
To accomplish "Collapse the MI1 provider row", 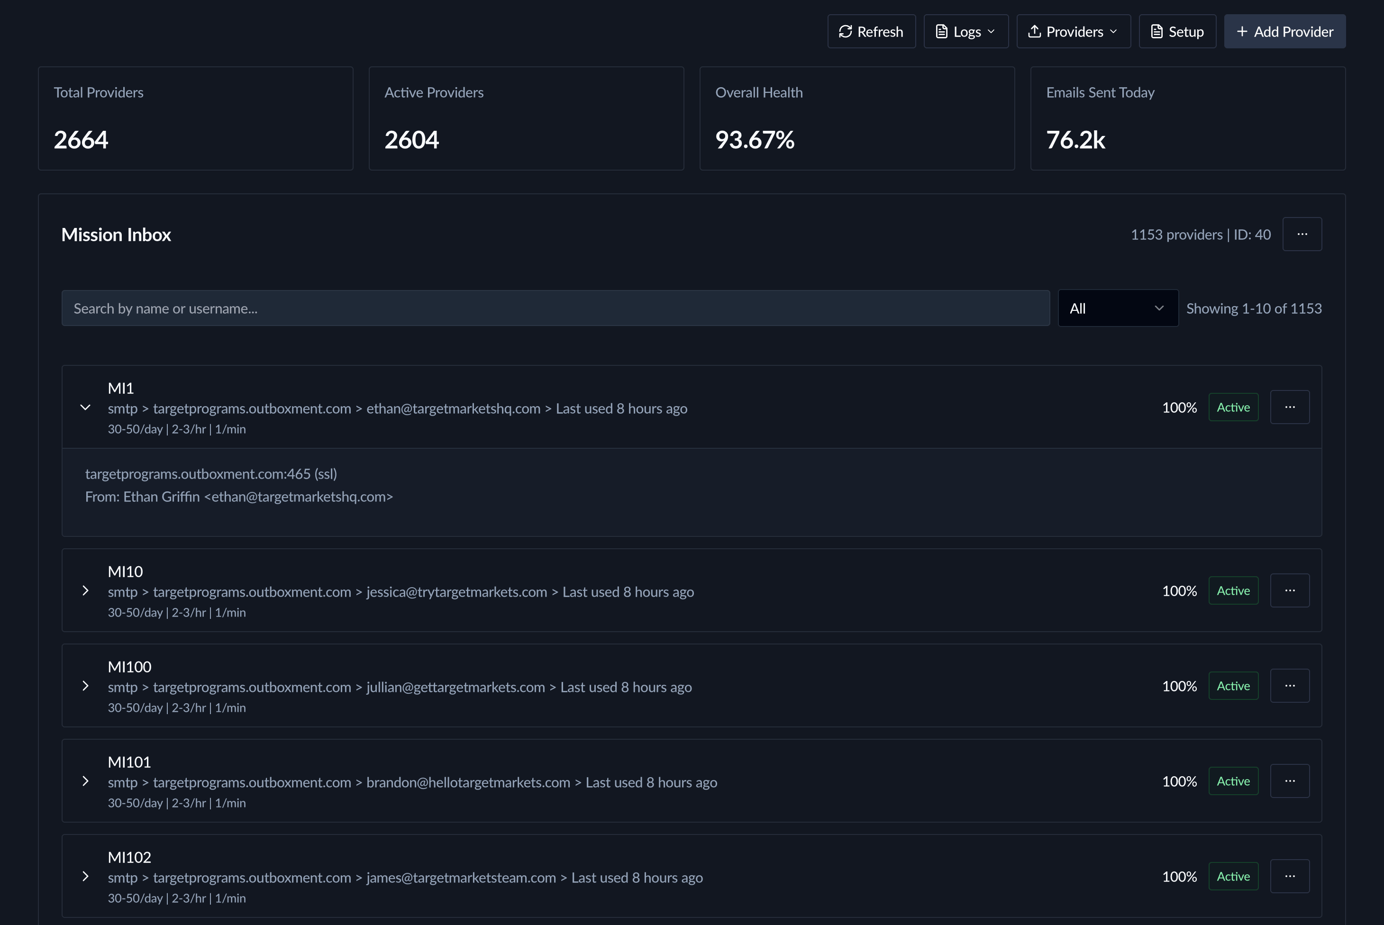I will (x=85, y=407).
